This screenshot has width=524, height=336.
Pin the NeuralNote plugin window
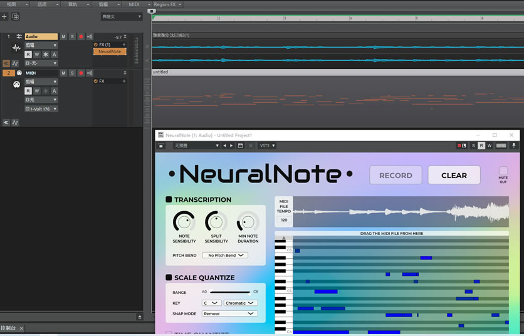tap(513, 146)
